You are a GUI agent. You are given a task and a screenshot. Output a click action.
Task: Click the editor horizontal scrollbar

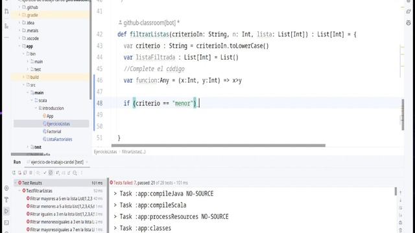[219, 145]
